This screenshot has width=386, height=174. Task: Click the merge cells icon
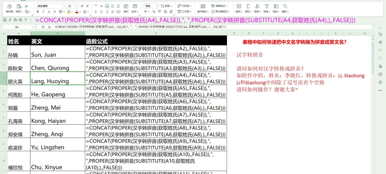135,6
